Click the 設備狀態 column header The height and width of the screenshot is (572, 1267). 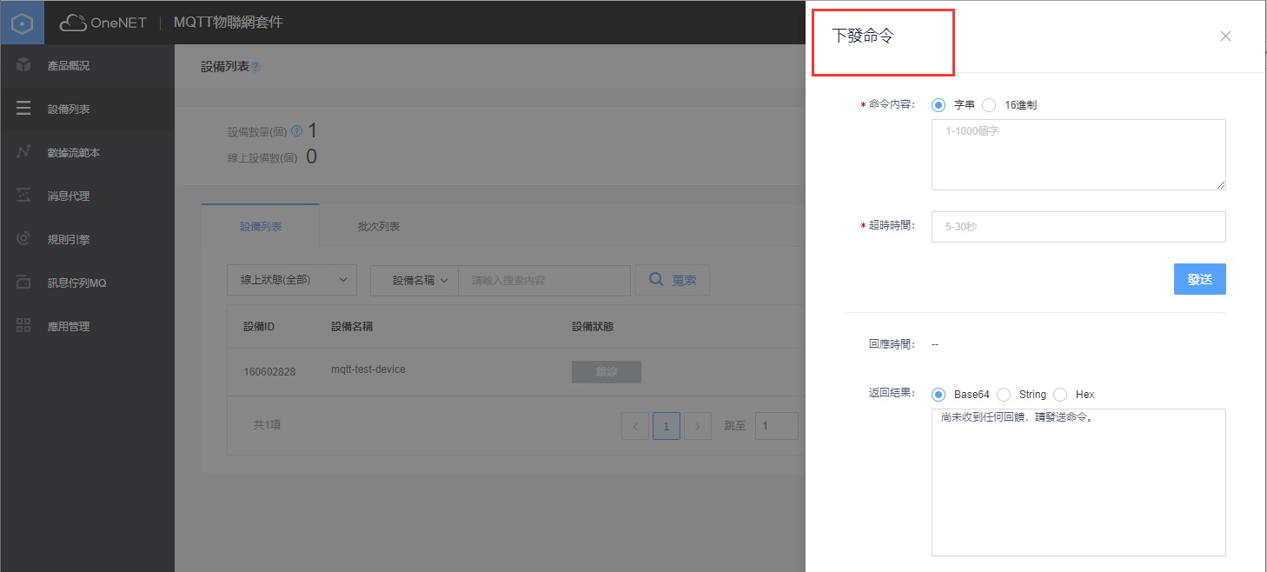click(x=594, y=327)
